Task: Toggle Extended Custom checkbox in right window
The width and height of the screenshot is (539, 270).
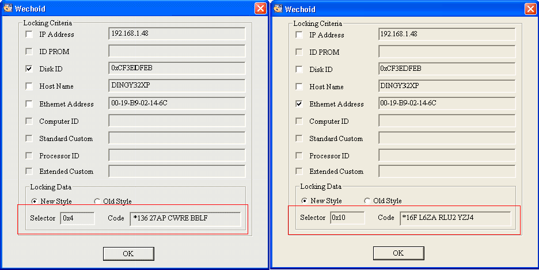Action: [299, 171]
